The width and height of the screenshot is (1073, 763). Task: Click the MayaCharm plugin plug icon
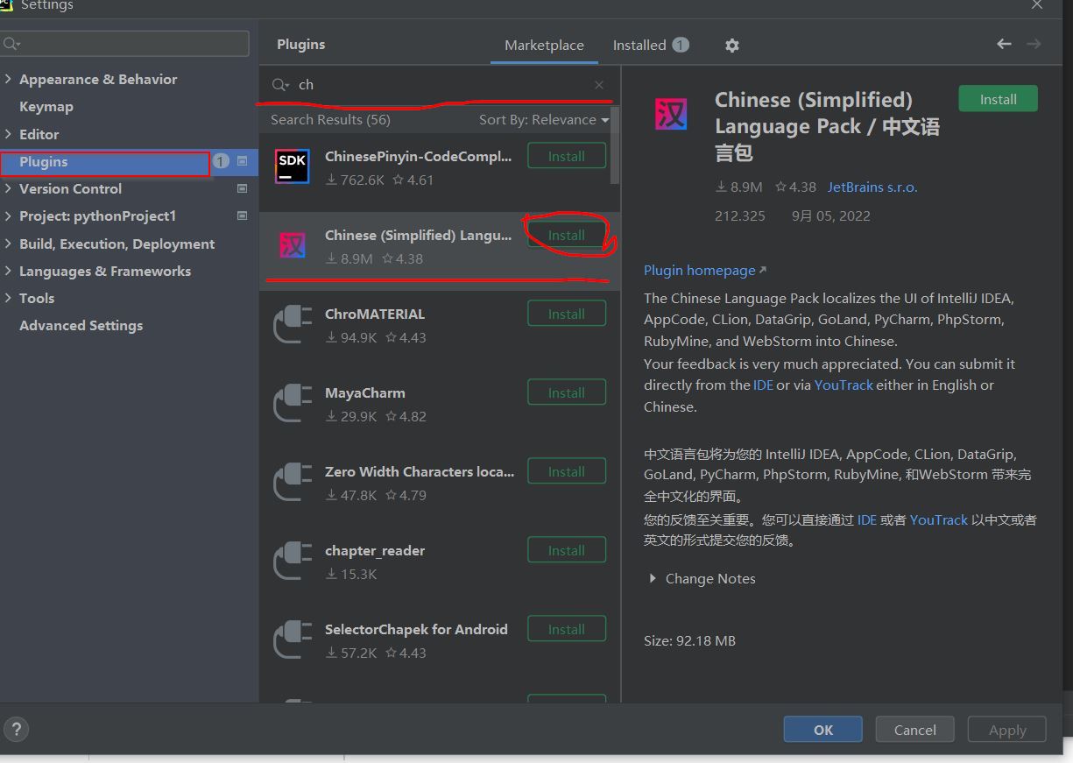pyautogui.click(x=292, y=403)
